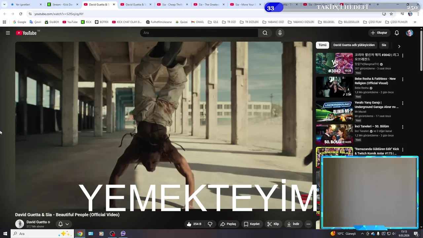Expand ÇİZGİ FİLM bookmark folder
The width and height of the screenshot is (423, 238).
pos(372,22)
